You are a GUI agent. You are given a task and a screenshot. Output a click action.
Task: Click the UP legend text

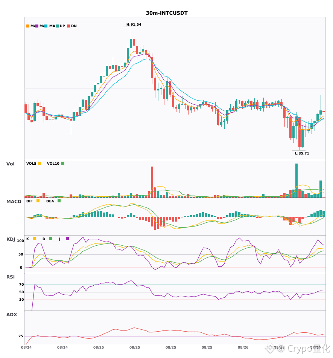(62, 26)
